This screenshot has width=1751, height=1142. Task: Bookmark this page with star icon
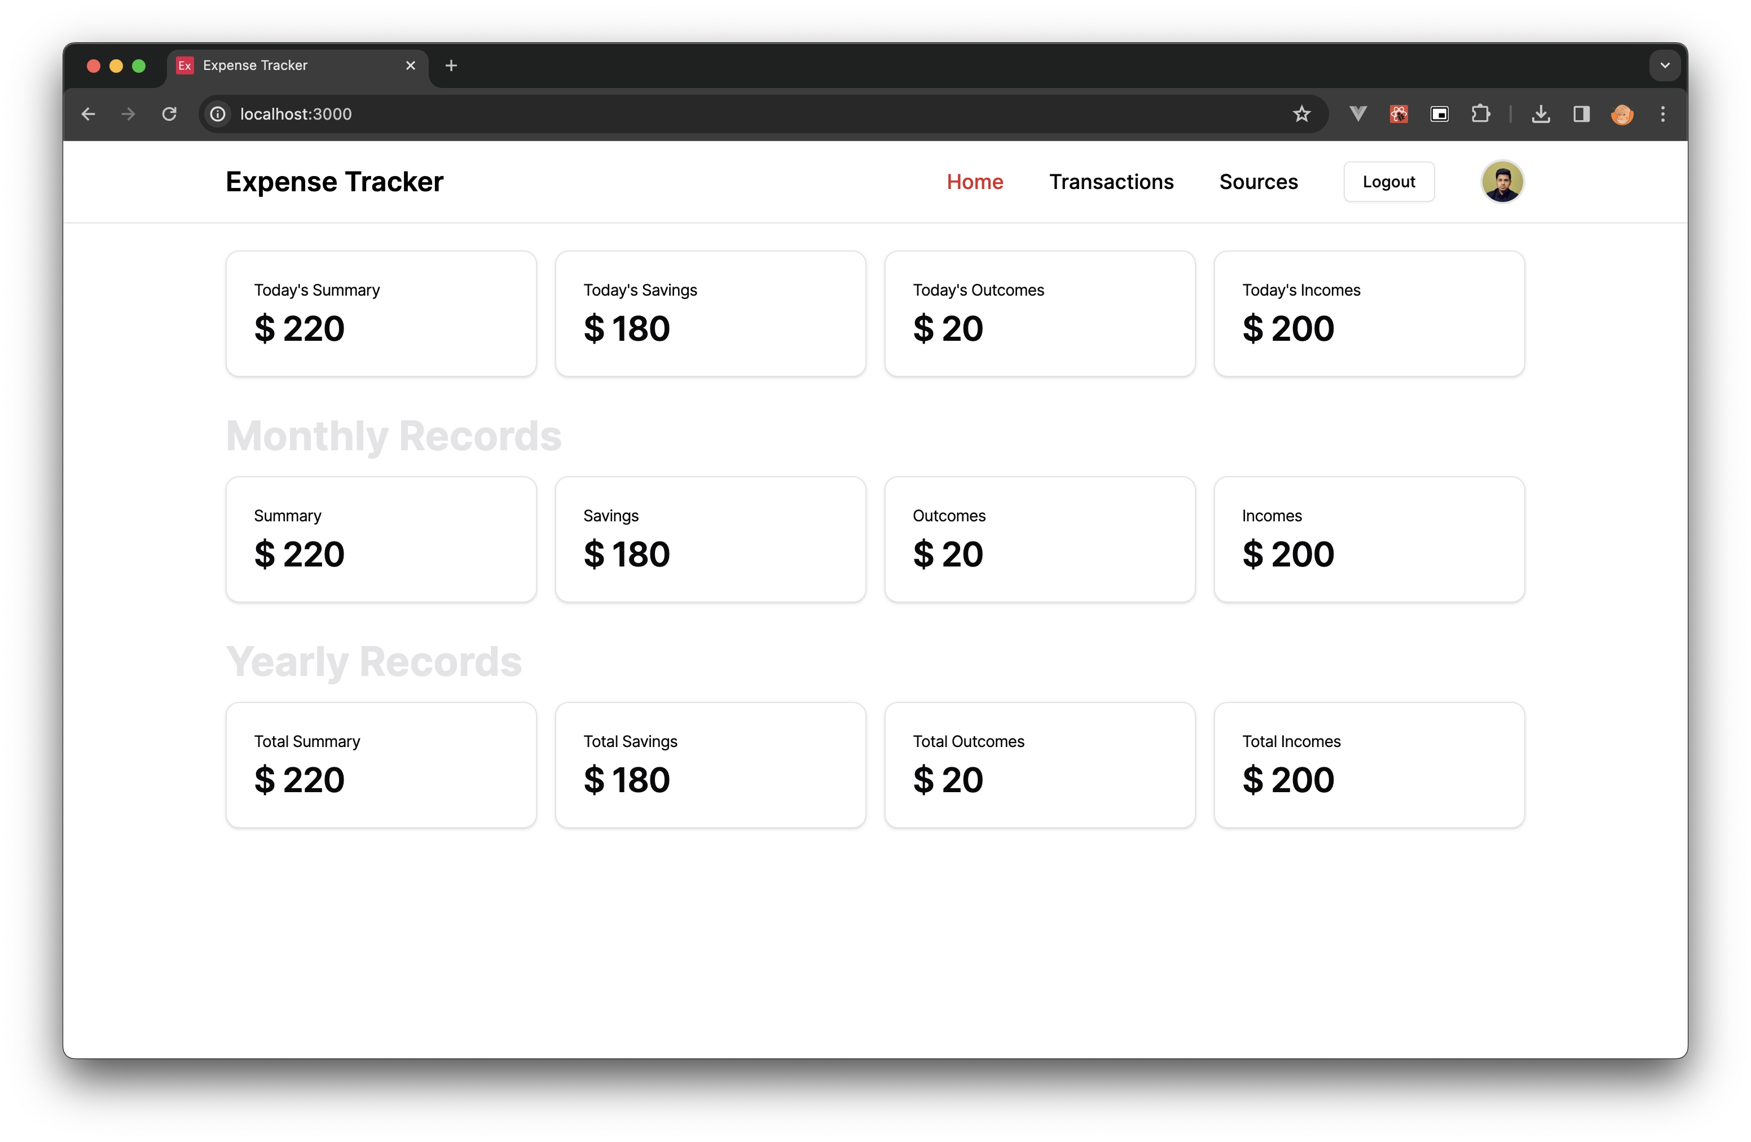[x=1301, y=114]
